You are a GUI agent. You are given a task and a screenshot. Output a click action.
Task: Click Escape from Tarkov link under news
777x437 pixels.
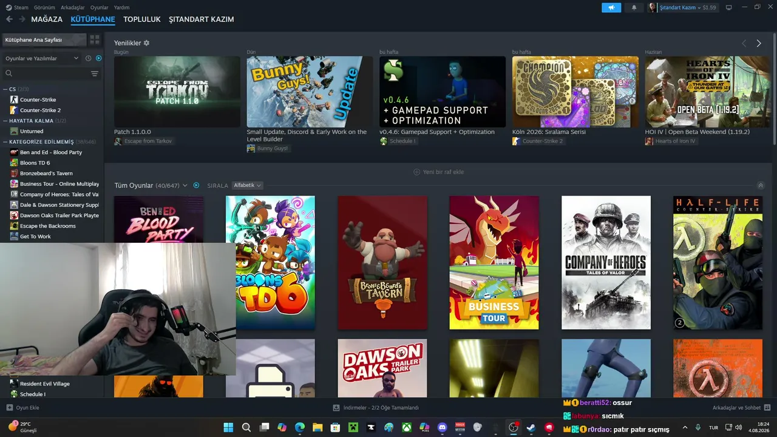143,141
